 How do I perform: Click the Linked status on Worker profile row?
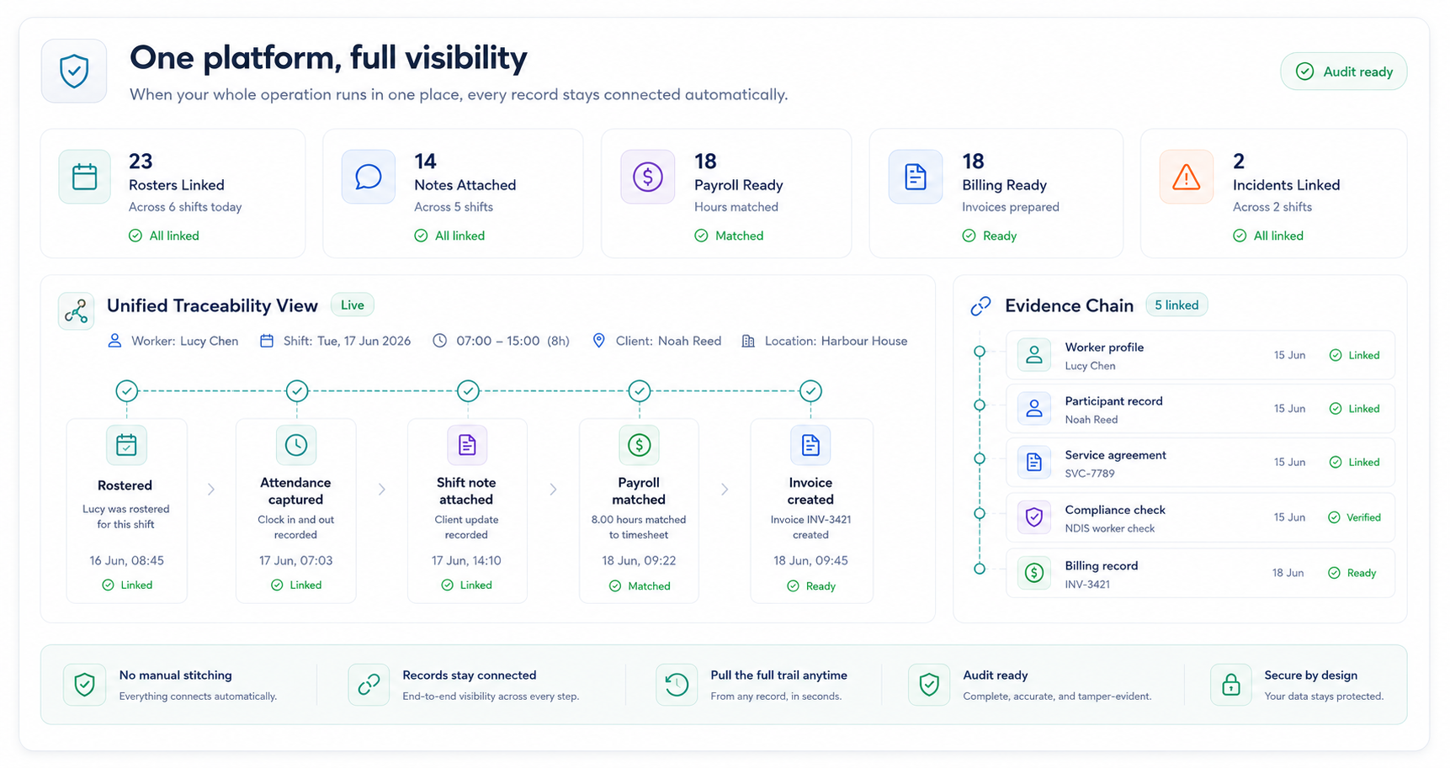1354,355
